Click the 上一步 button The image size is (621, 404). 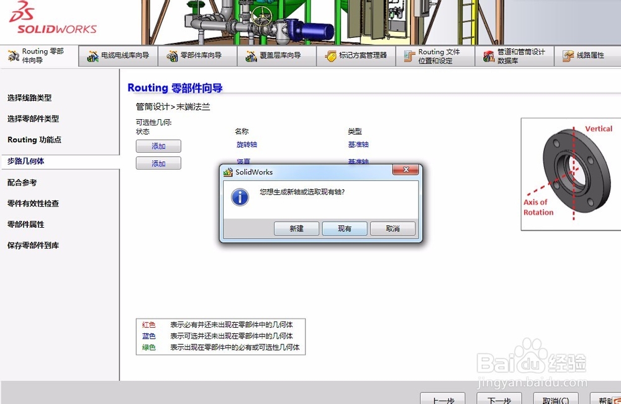click(x=443, y=399)
